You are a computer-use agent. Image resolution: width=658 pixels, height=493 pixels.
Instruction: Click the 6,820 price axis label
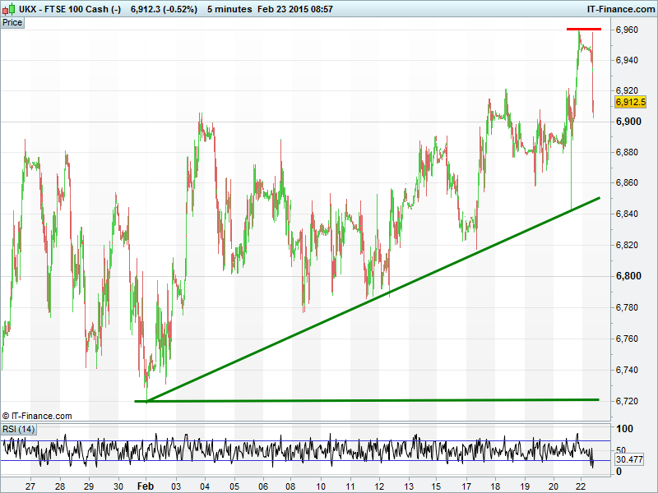pos(627,245)
